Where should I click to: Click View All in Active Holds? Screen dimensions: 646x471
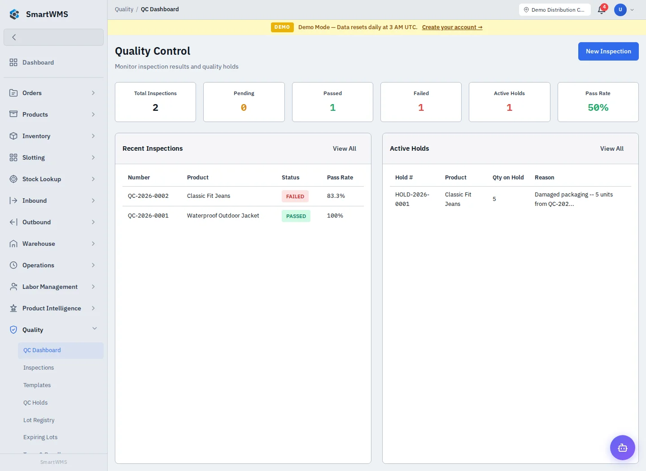[612, 148]
